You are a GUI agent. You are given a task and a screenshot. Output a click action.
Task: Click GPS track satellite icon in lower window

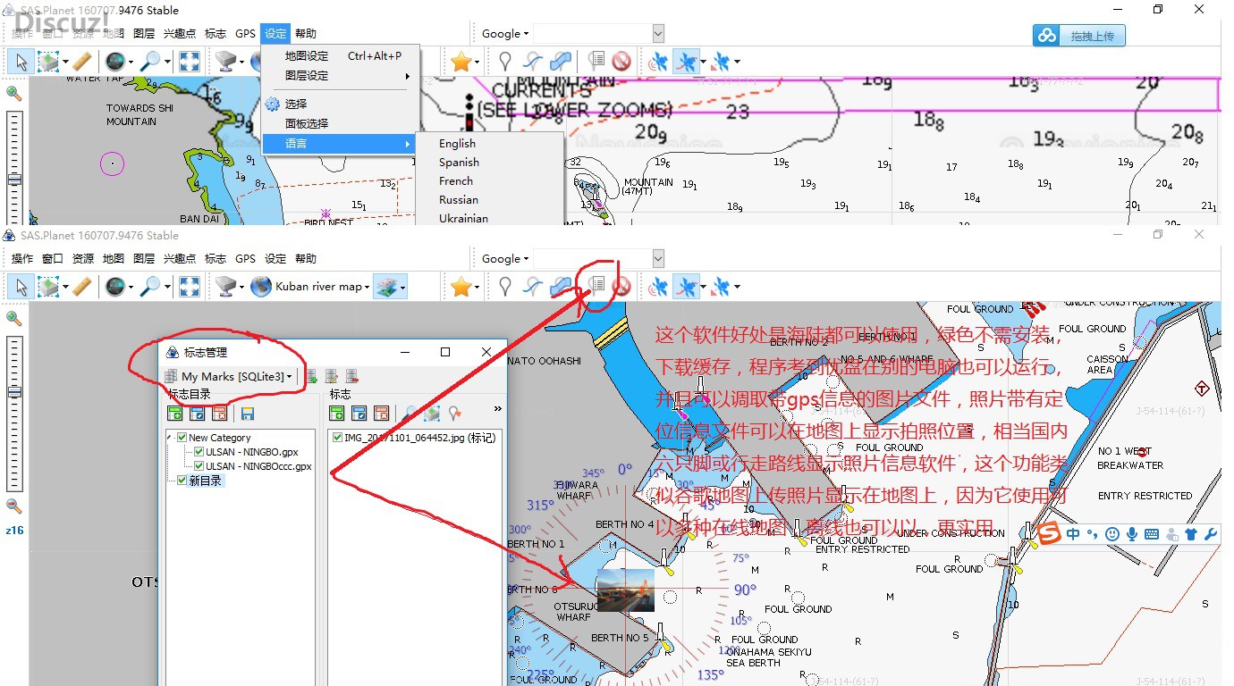pos(686,287)
